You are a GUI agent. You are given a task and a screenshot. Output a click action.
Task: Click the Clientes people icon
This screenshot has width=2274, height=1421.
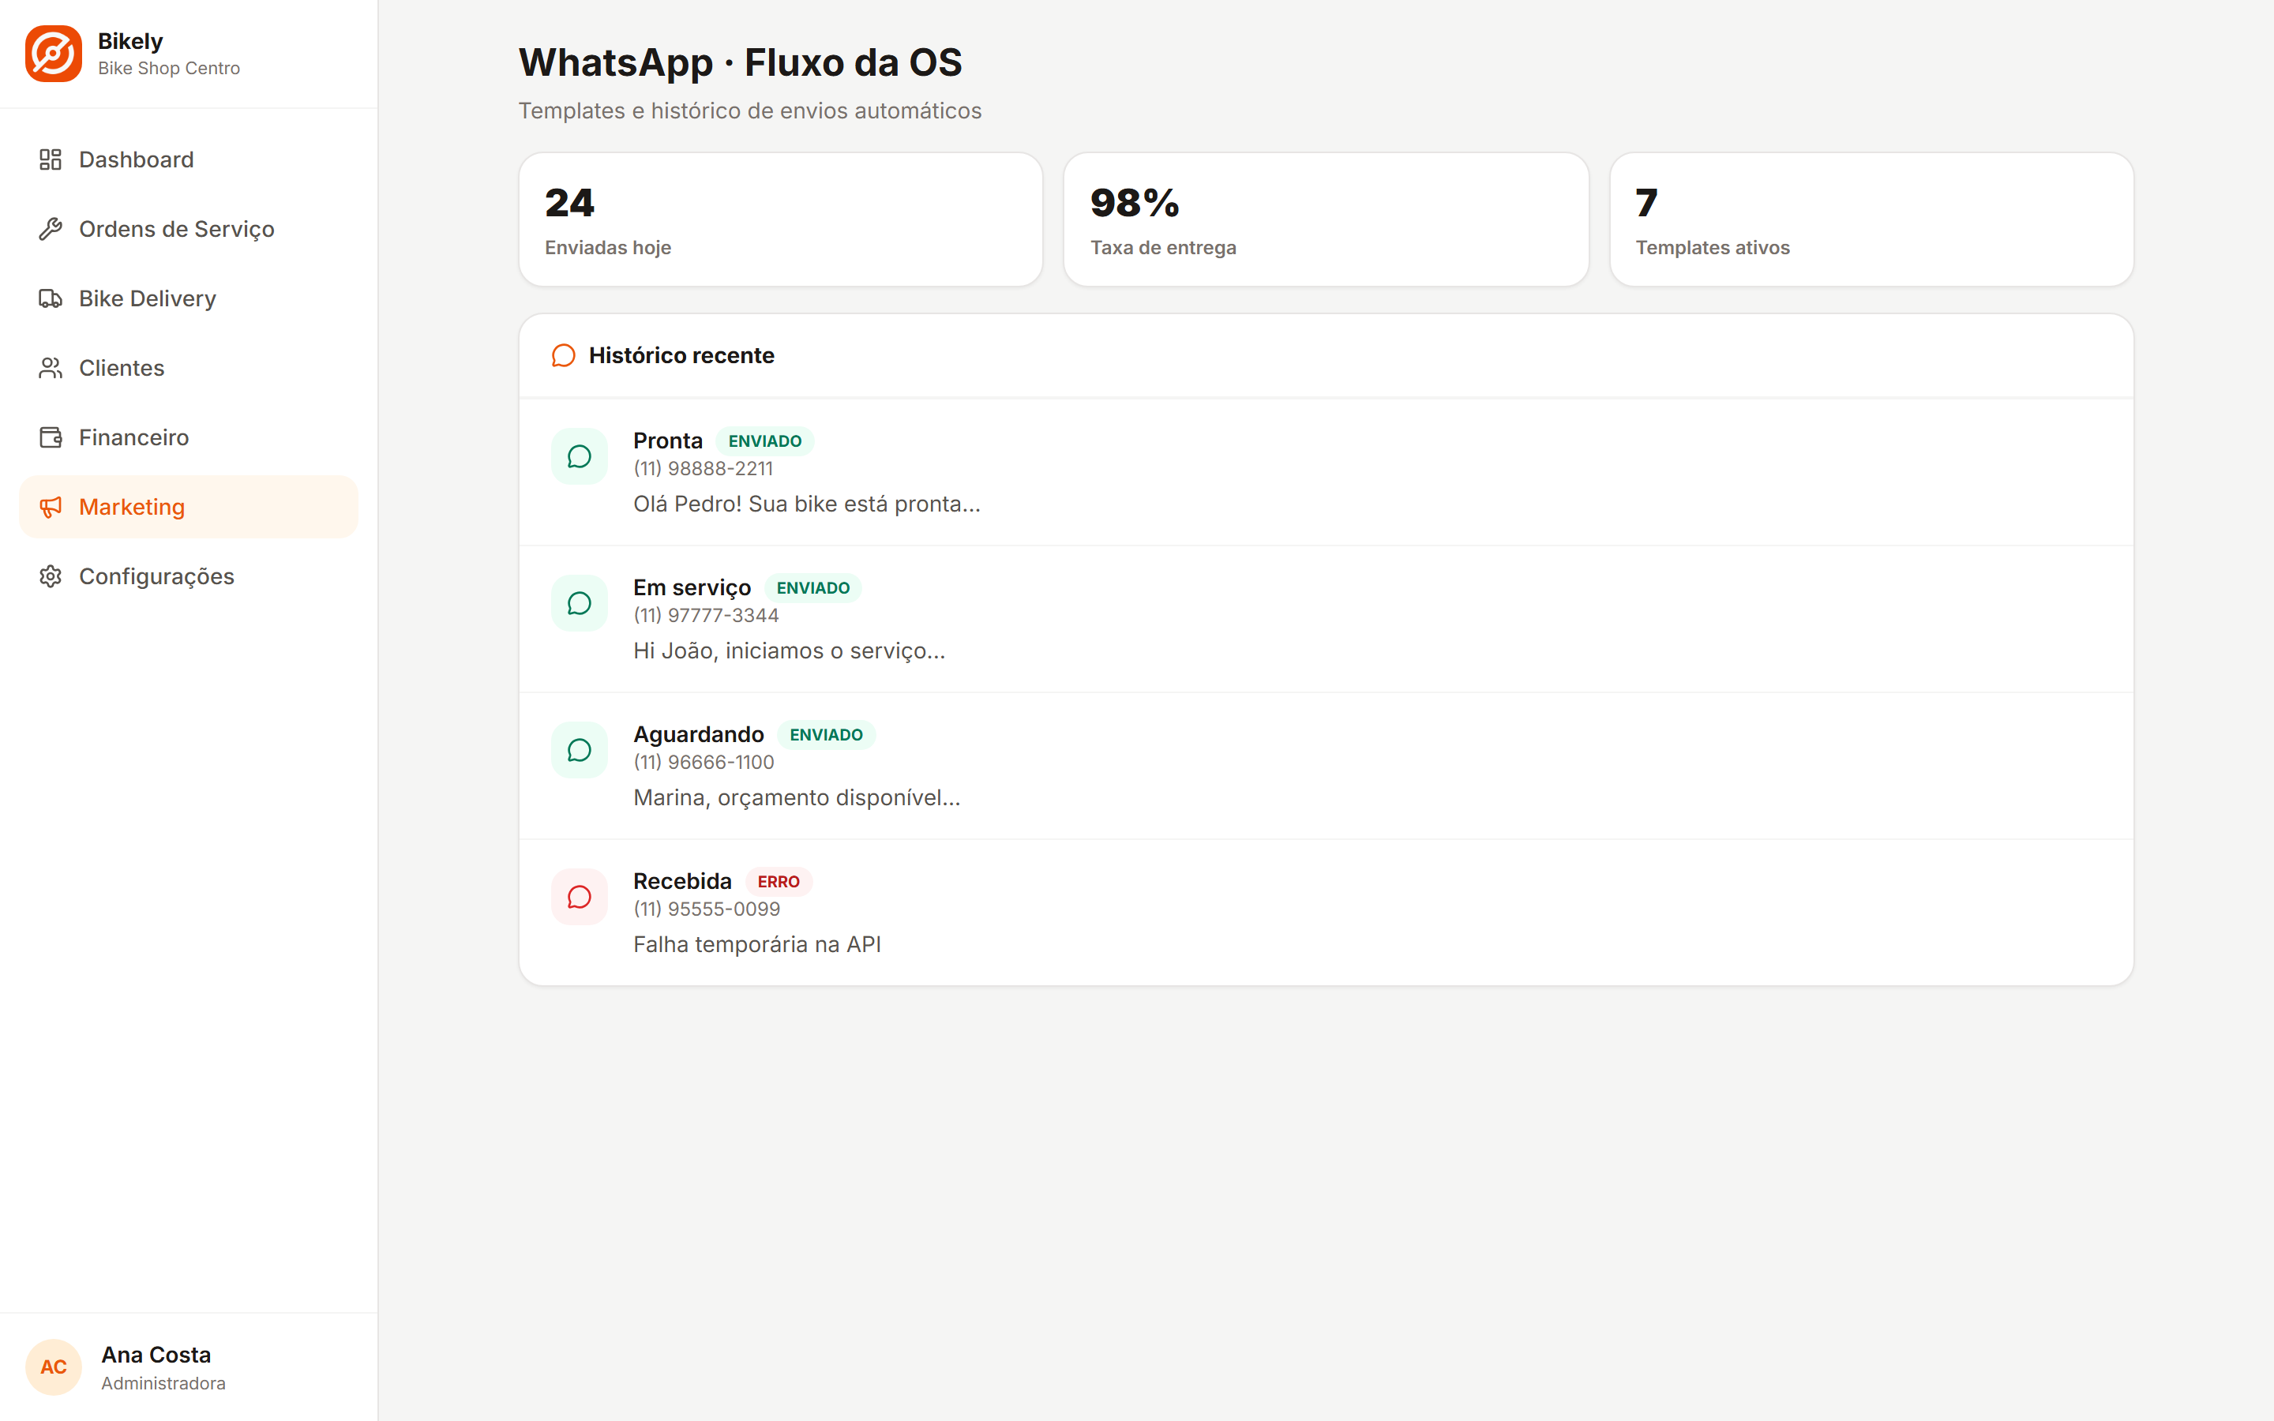click(51, 369)
